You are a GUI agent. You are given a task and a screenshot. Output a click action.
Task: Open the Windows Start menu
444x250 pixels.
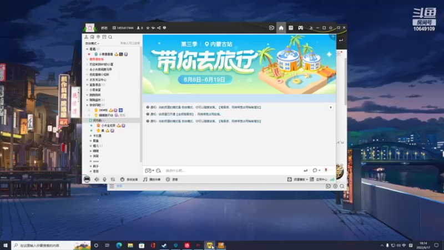click(x=6, y=245)
